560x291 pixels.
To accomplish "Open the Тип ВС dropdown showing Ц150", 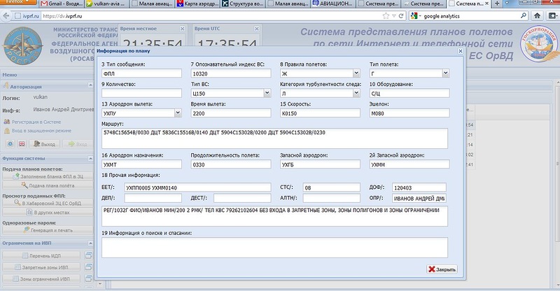I will tap(267, 93).
